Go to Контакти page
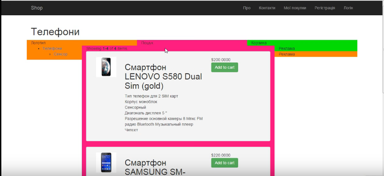Image resolution: width=384 pixels, height=176 pixels. click(267, 8)
